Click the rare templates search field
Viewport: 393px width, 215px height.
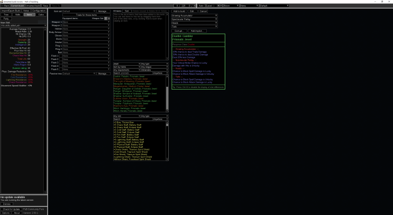click(x=133, y=119)
